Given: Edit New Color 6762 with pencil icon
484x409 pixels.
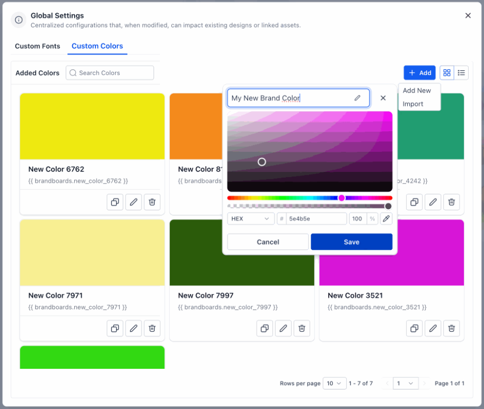Looking at the screenshot, I should tap(134, 202).
